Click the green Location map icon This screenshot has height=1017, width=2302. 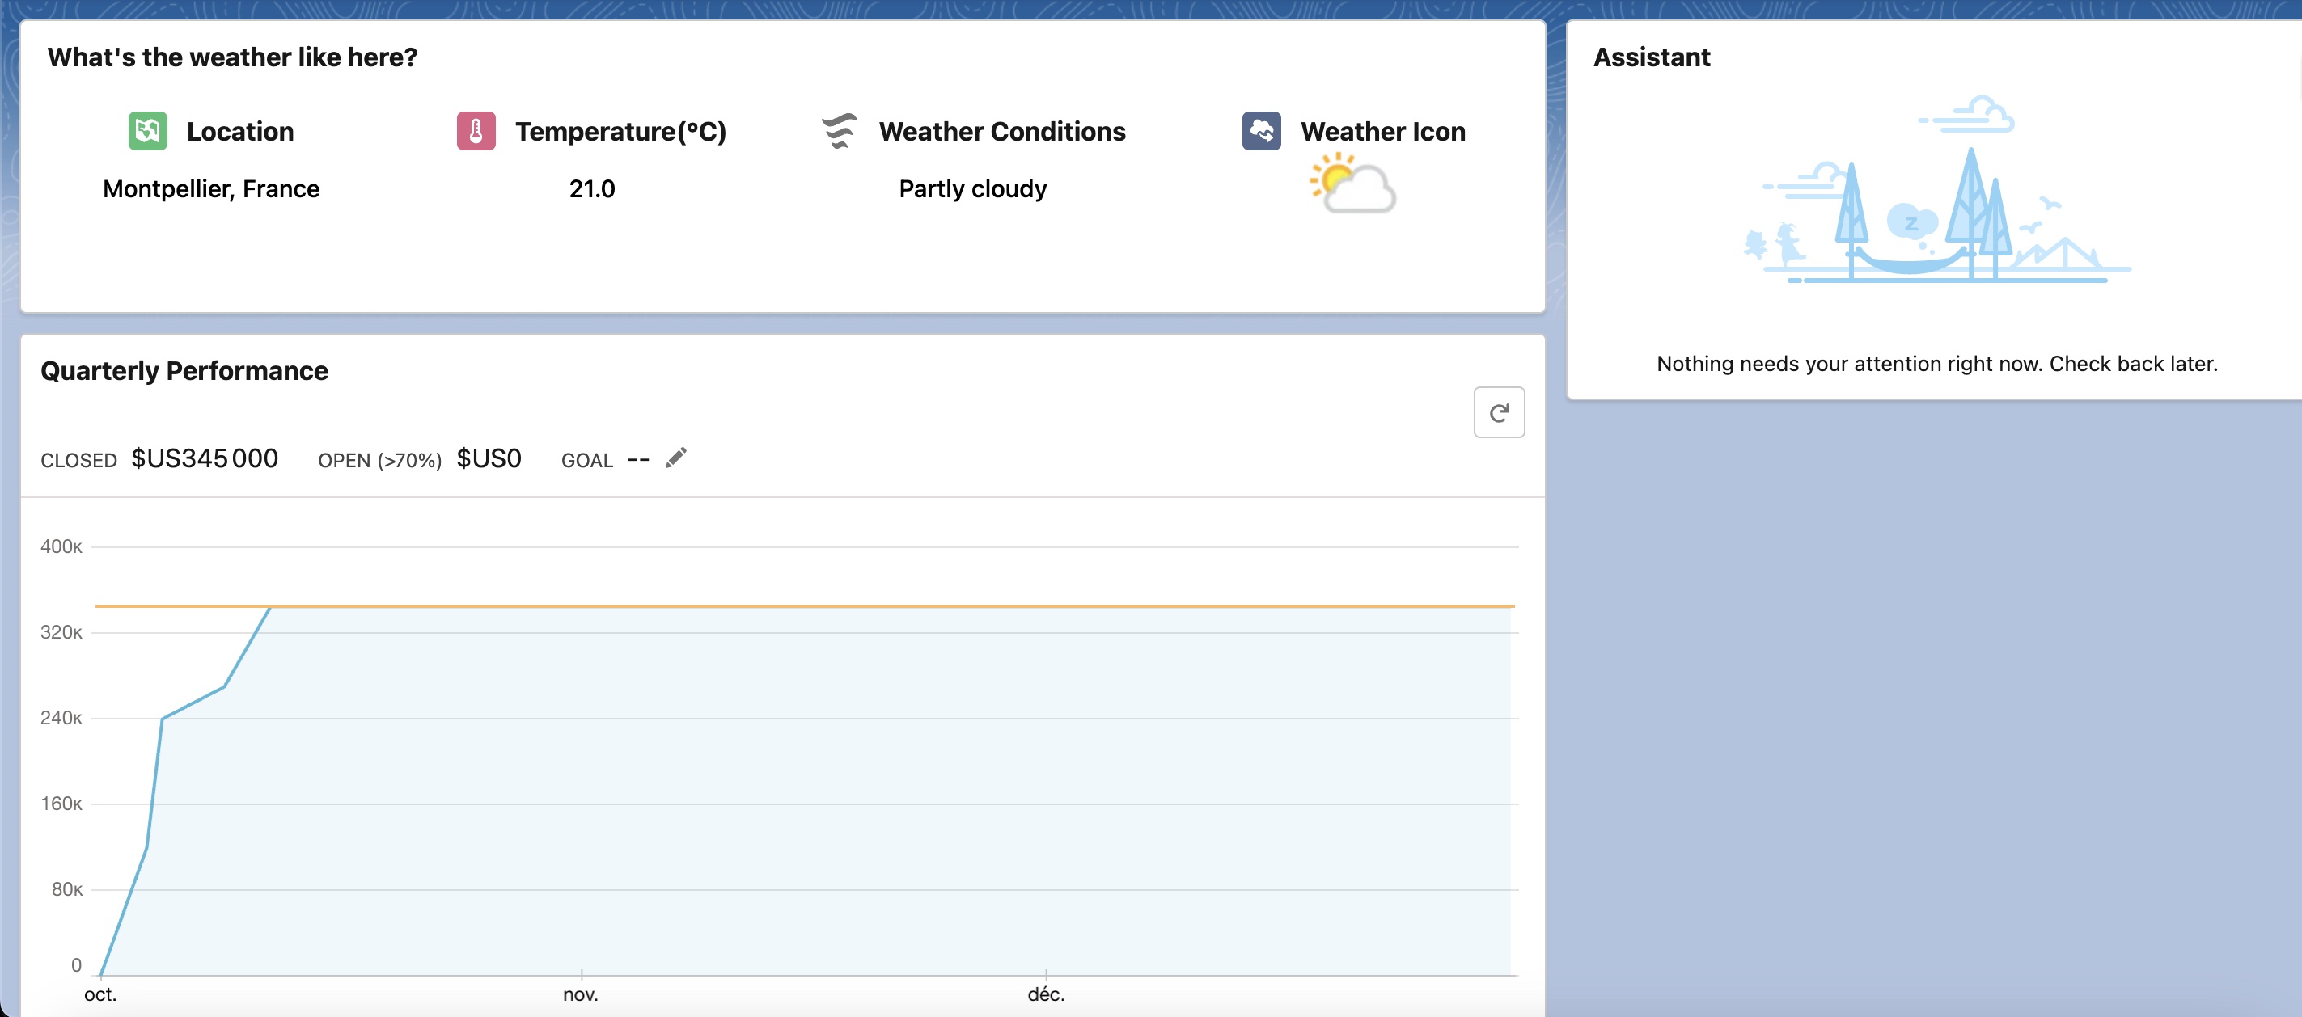(x=147, y=131)
